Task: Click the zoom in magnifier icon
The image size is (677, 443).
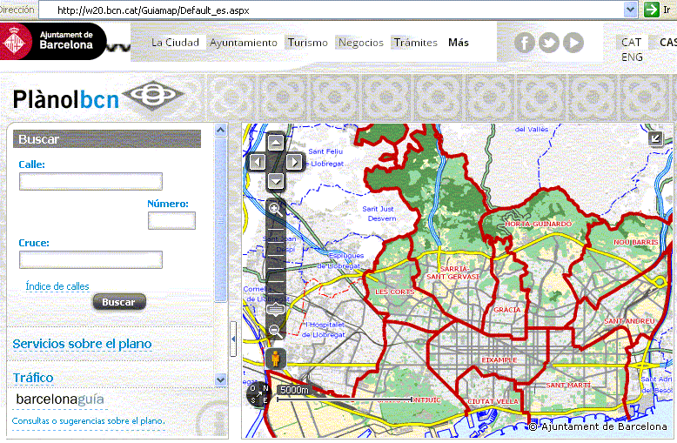Action: pyautogui.click(x=276, y=209)
